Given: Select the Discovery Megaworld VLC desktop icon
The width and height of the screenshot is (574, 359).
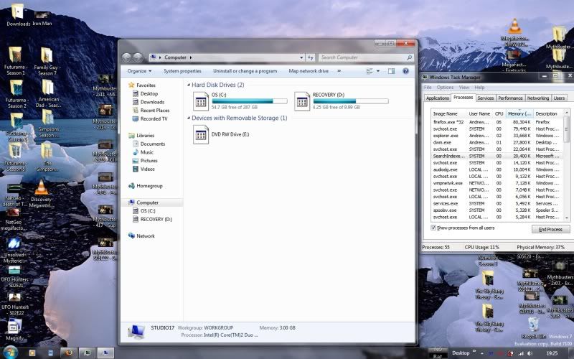Looking at the screenshot, I should click(x=42, y=194).
